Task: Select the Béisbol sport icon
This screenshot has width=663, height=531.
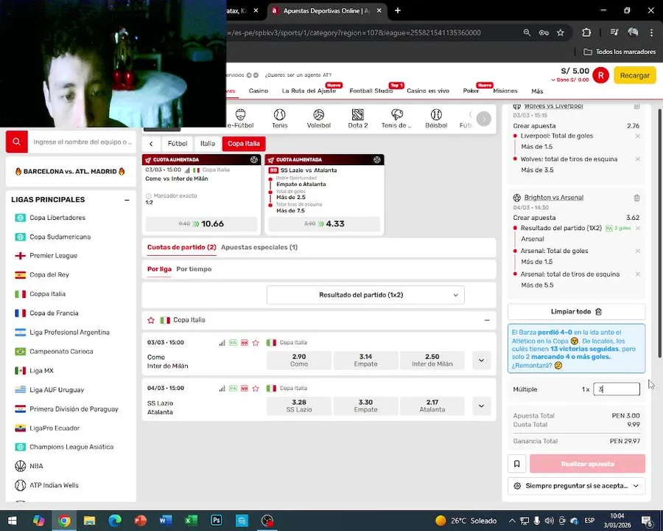Action: (x=436, y=119)
